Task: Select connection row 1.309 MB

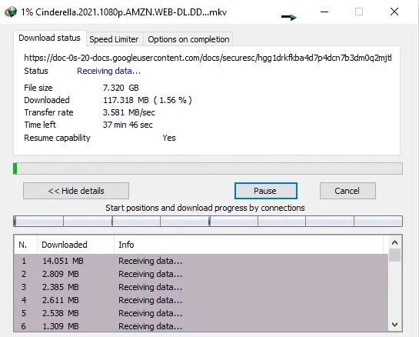Action: (x=201, y=325)
